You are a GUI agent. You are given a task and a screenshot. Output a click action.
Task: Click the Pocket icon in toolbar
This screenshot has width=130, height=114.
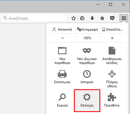pos(112,18)
